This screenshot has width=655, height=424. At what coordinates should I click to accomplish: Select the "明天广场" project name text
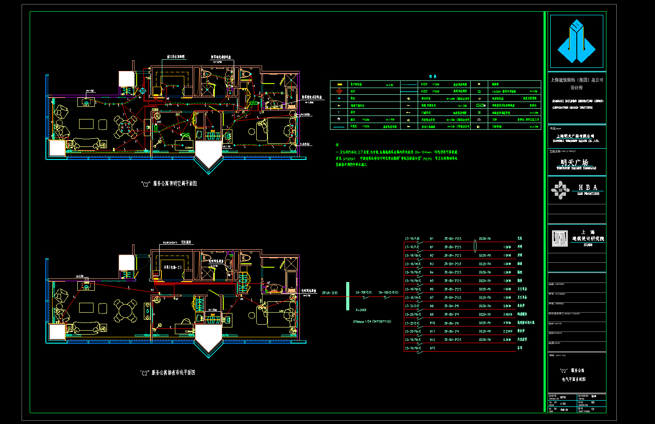574,162
